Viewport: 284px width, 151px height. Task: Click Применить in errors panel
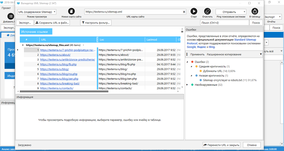[x=197, y=55]
